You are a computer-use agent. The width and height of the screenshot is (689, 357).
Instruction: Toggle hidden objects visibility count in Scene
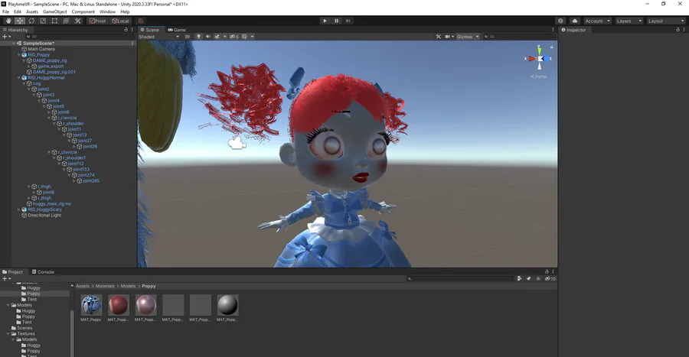(x=234, y=37)
